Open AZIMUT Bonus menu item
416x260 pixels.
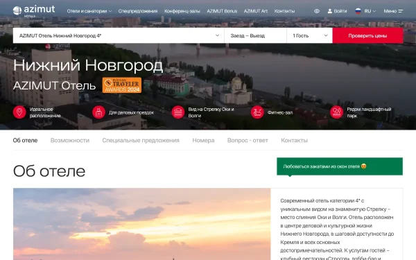coord(222,11)
